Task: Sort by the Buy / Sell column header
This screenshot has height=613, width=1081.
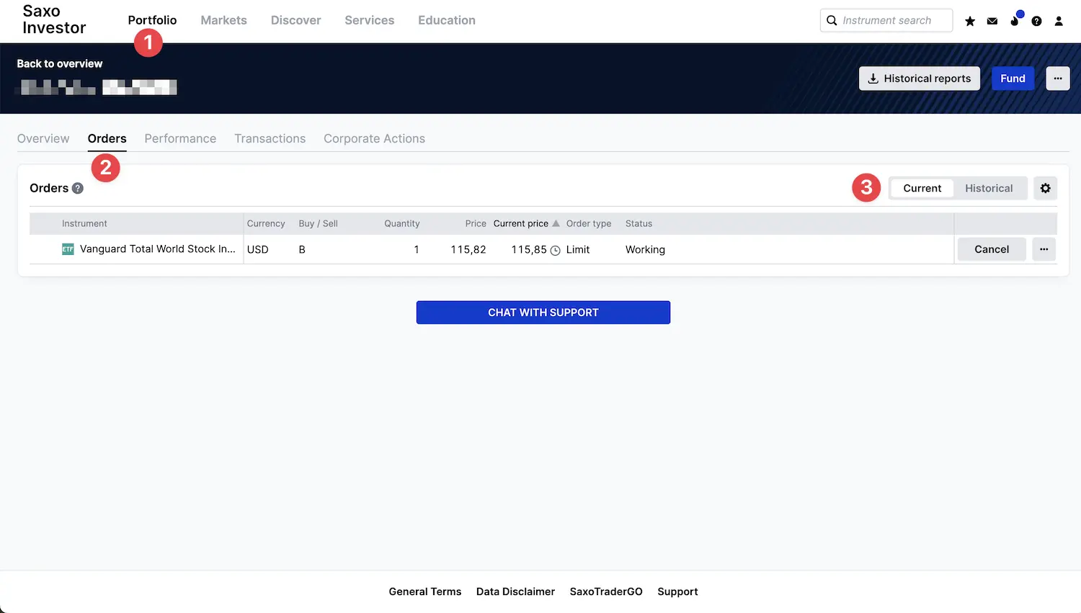Action: 318,223
